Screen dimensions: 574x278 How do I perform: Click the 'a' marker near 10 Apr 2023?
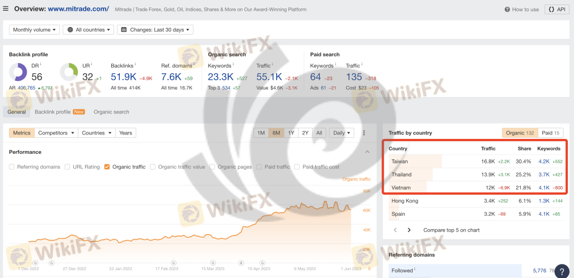241,263
